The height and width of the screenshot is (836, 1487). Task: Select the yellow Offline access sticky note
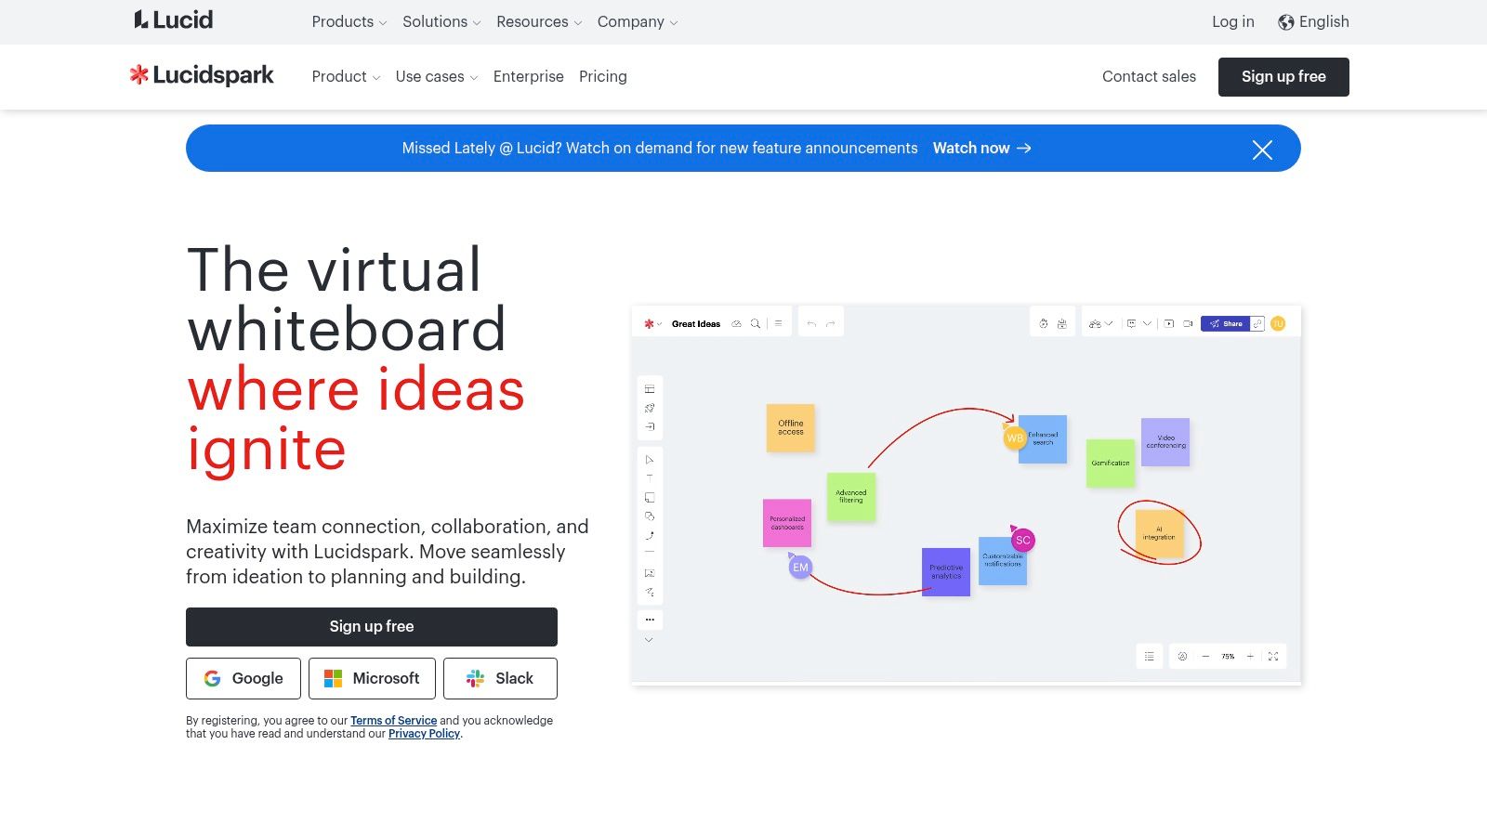790,427
